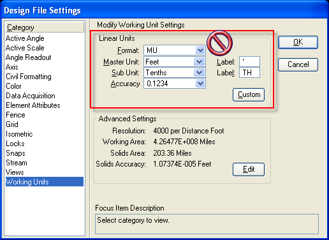Click the Category list header
This screenshot has width=329, height=240.
[x=45, y=27]
